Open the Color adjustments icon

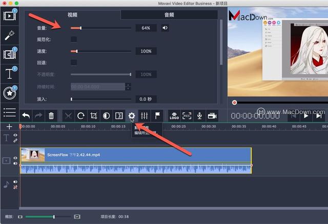(106, 116)
